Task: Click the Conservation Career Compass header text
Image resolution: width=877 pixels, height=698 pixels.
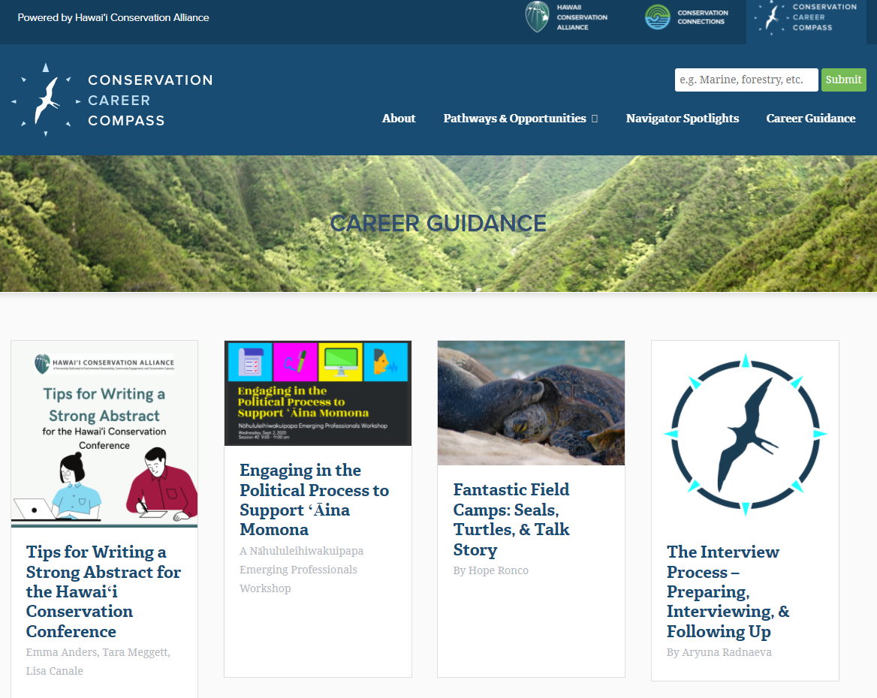Action: (149, 100)
